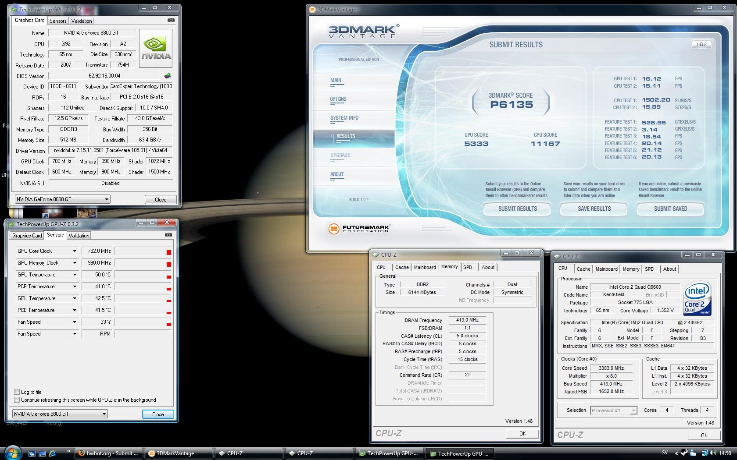Launch Internet Explorer from quick launch

(x=52, y=453)
